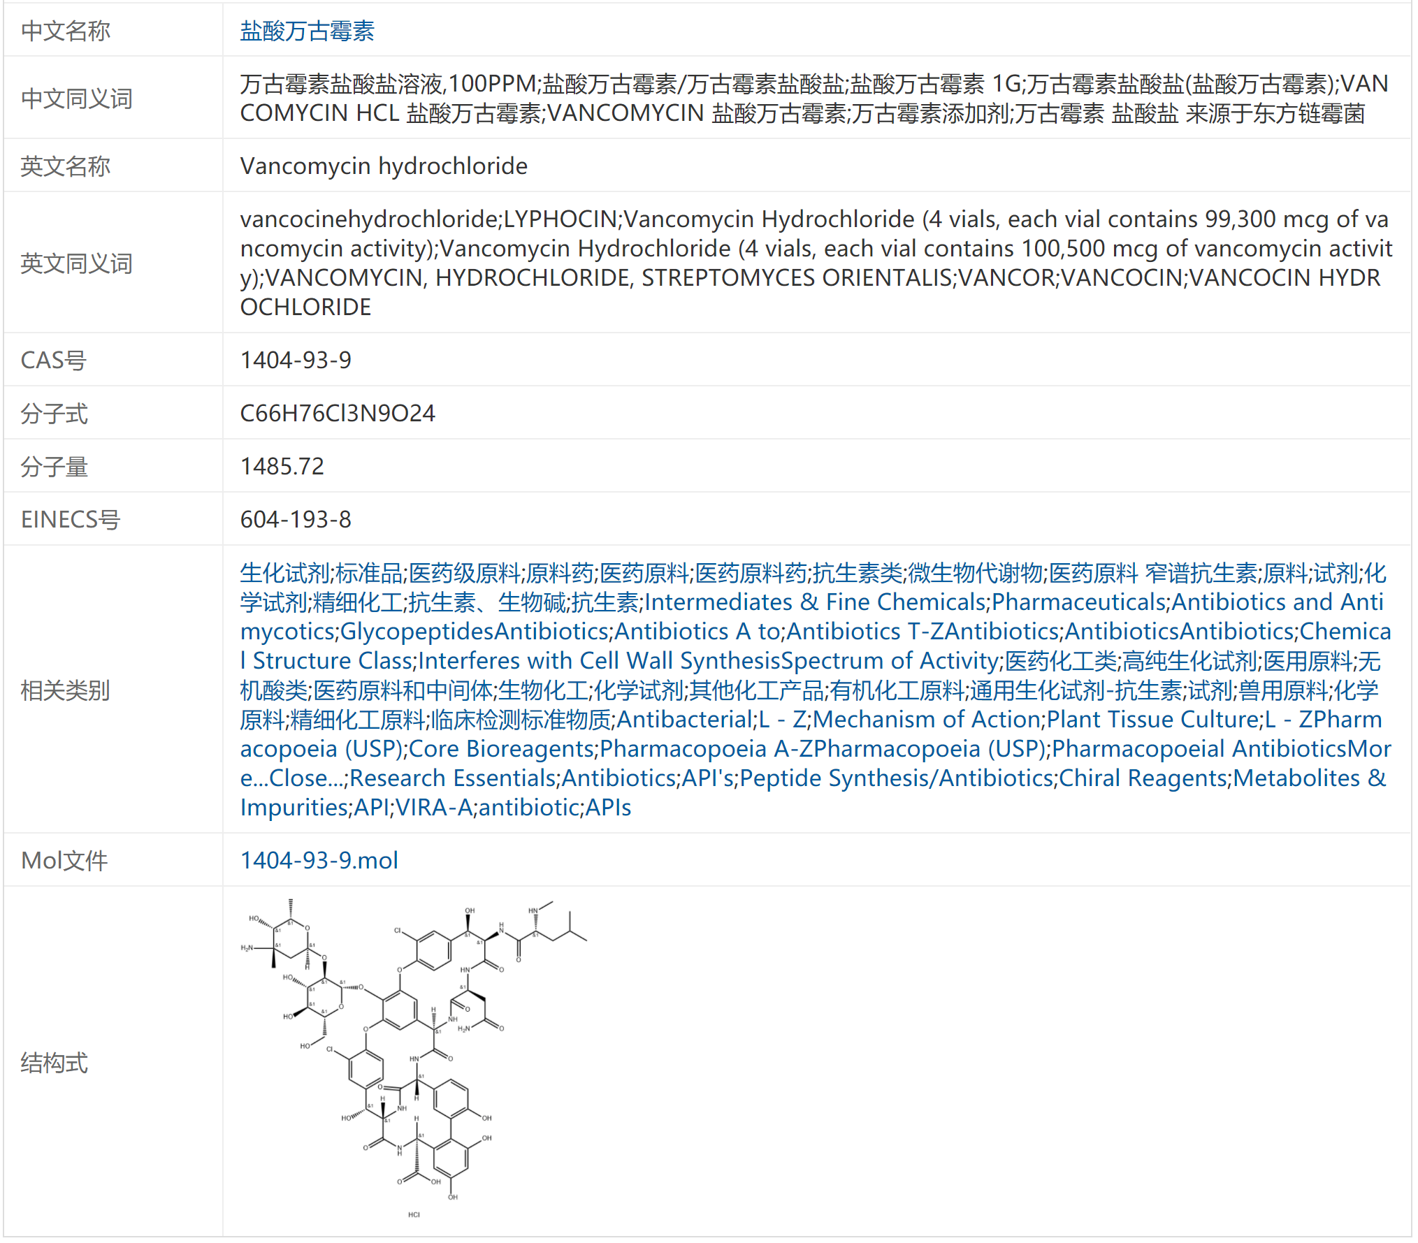Open the 标准品 category link
Image resolution: width=1418 pixels, height=1243 pixels.
tap(368, 573)
